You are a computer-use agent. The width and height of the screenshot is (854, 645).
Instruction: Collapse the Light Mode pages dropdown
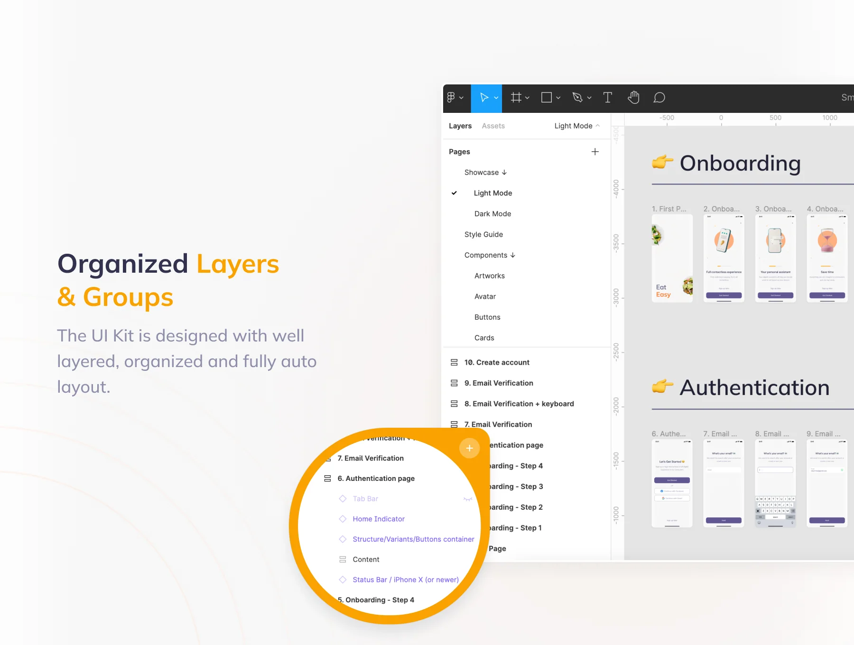(x=577, y=126)
